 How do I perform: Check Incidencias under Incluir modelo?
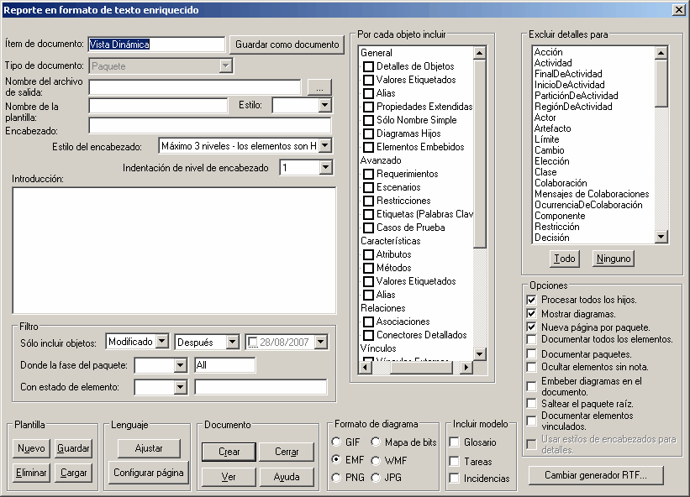click(x=454, y=478)
